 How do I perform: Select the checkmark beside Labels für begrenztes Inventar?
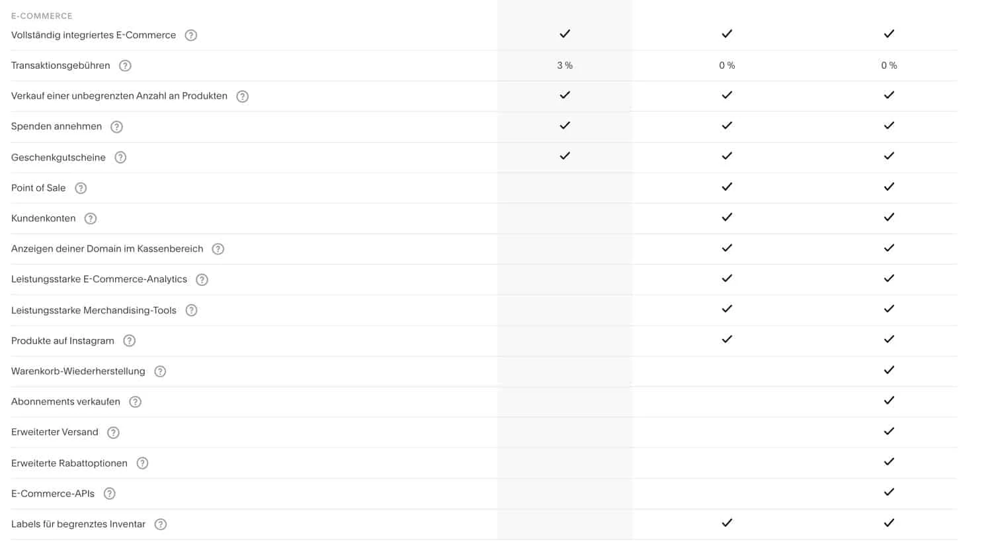[889, 523]
